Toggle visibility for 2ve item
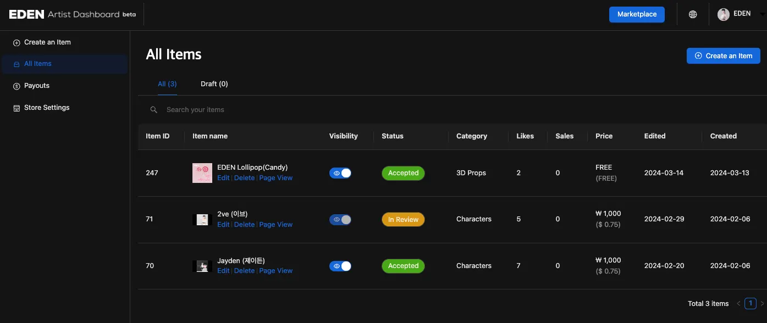This screenshot has height=323, width=767. [x=340, y=219]
